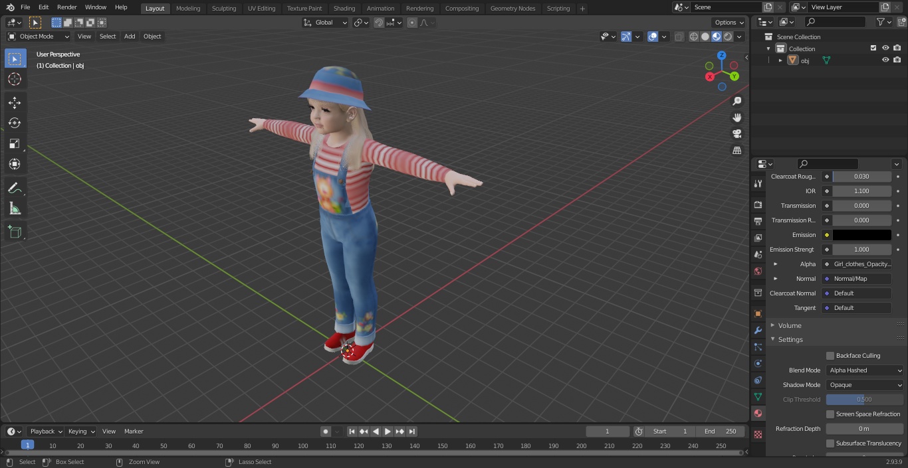The image size is (908, 468).
Task: Collapse the Settings panel
Action: pos(790,340)
